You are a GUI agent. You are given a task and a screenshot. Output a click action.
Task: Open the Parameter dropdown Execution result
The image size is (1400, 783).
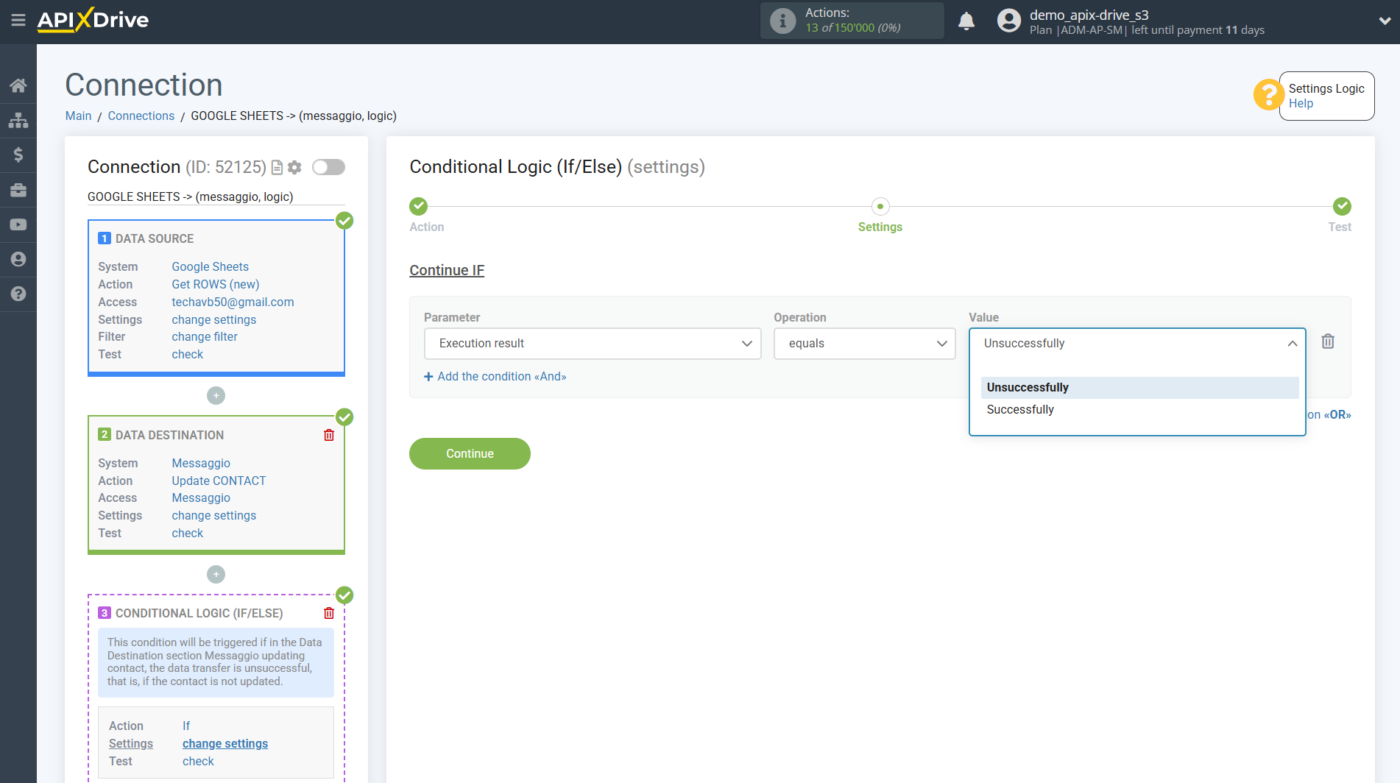pyautogui.click(x=593, y=344)
